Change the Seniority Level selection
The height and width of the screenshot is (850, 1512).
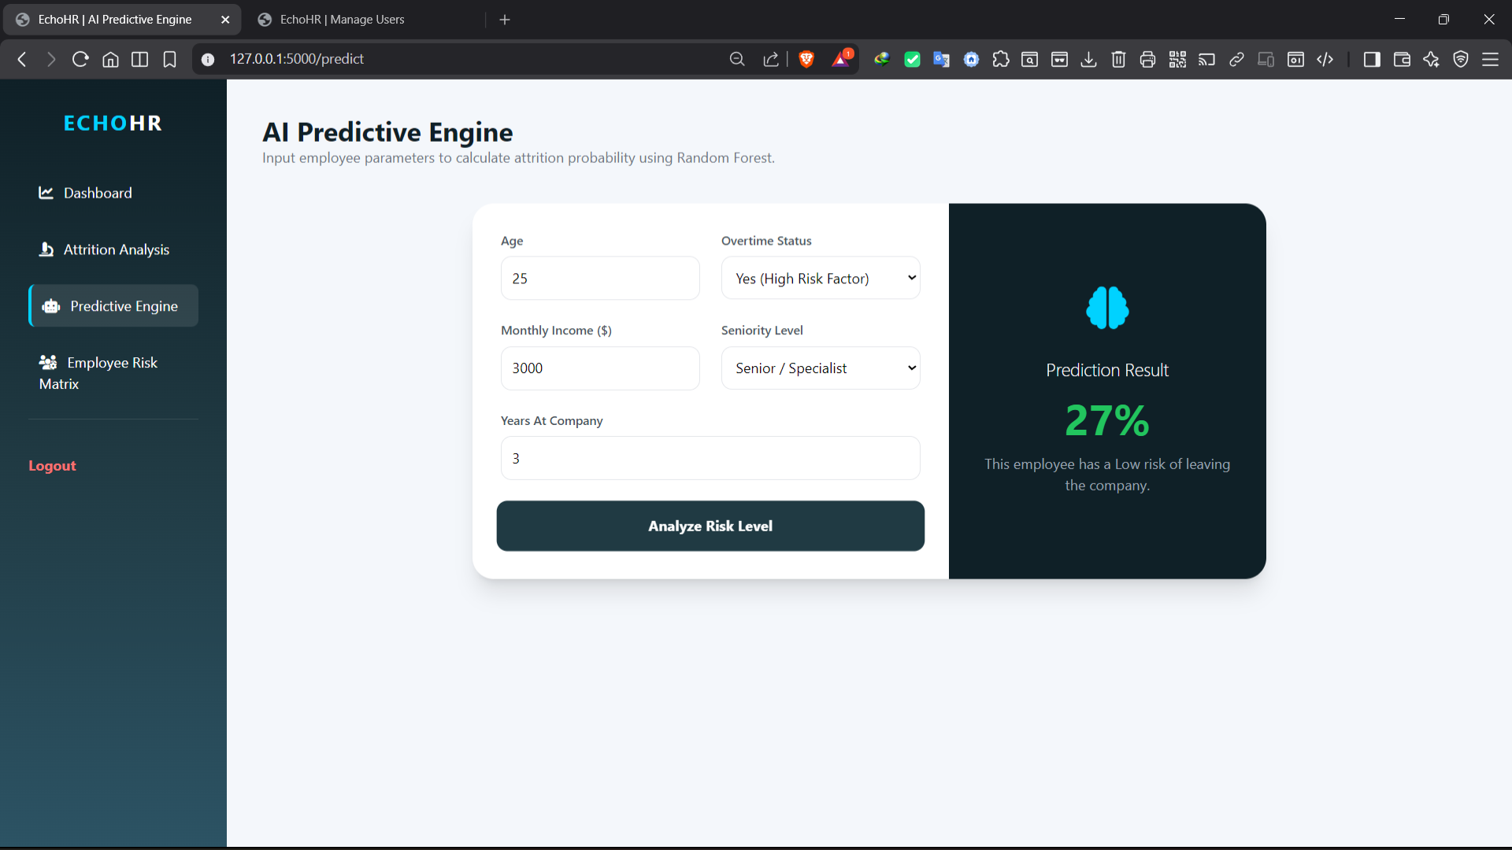coord(821,368)
